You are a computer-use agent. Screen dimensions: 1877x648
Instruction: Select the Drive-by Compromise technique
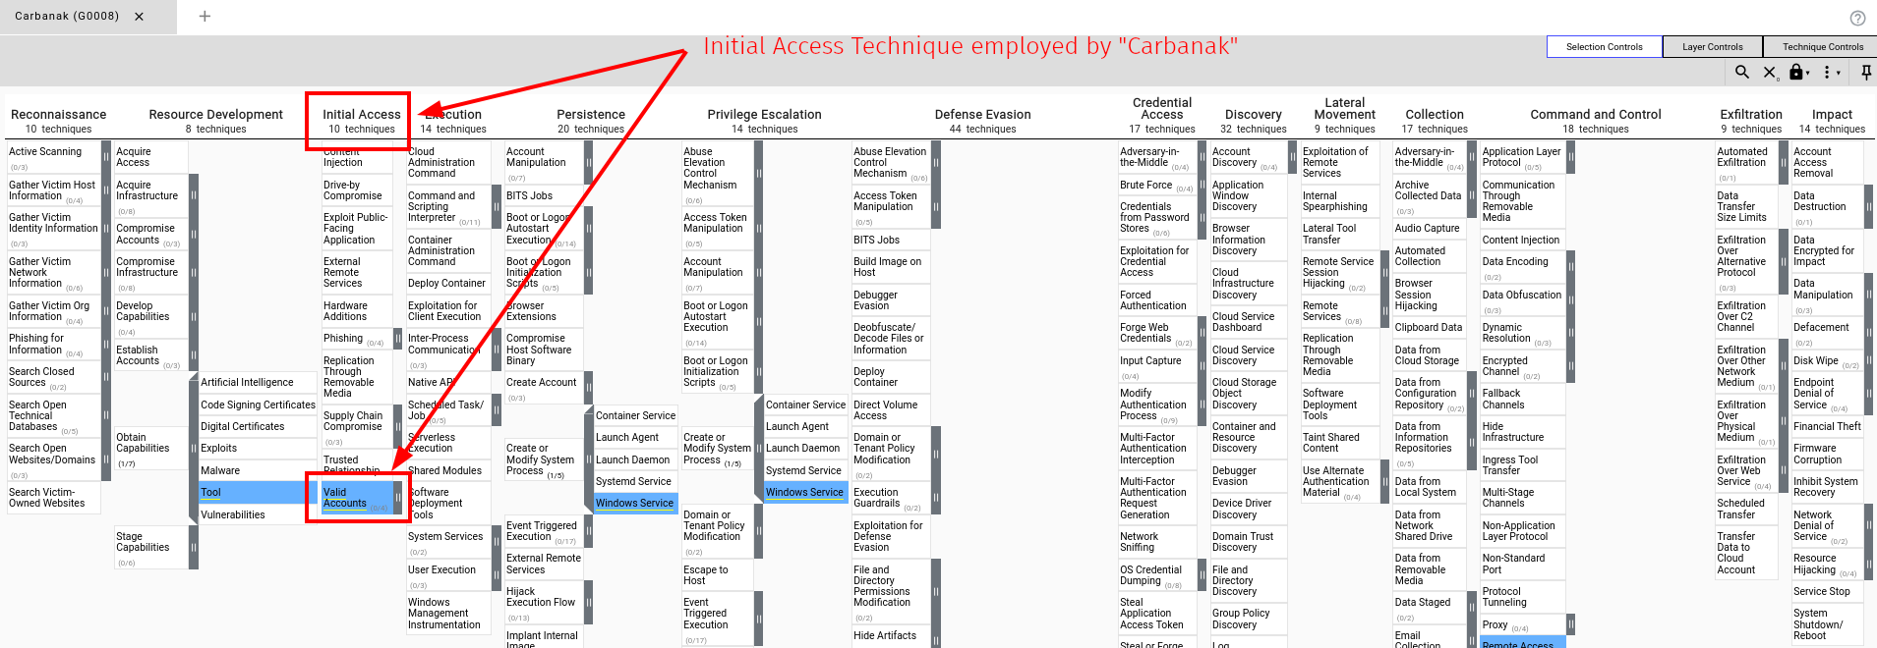tap(352, 190)
